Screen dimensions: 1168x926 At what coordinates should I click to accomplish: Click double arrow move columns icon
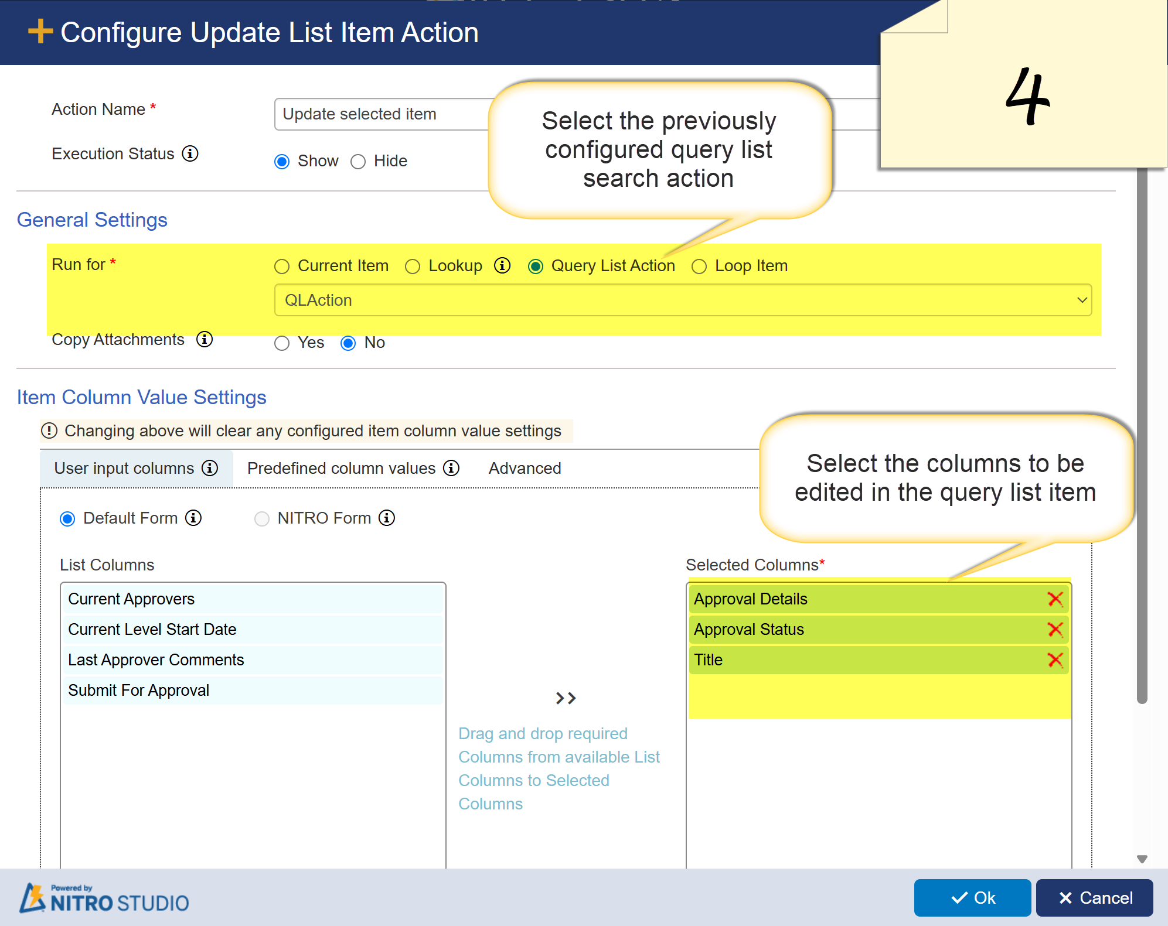pyautogui.click(x=566, y=698)
